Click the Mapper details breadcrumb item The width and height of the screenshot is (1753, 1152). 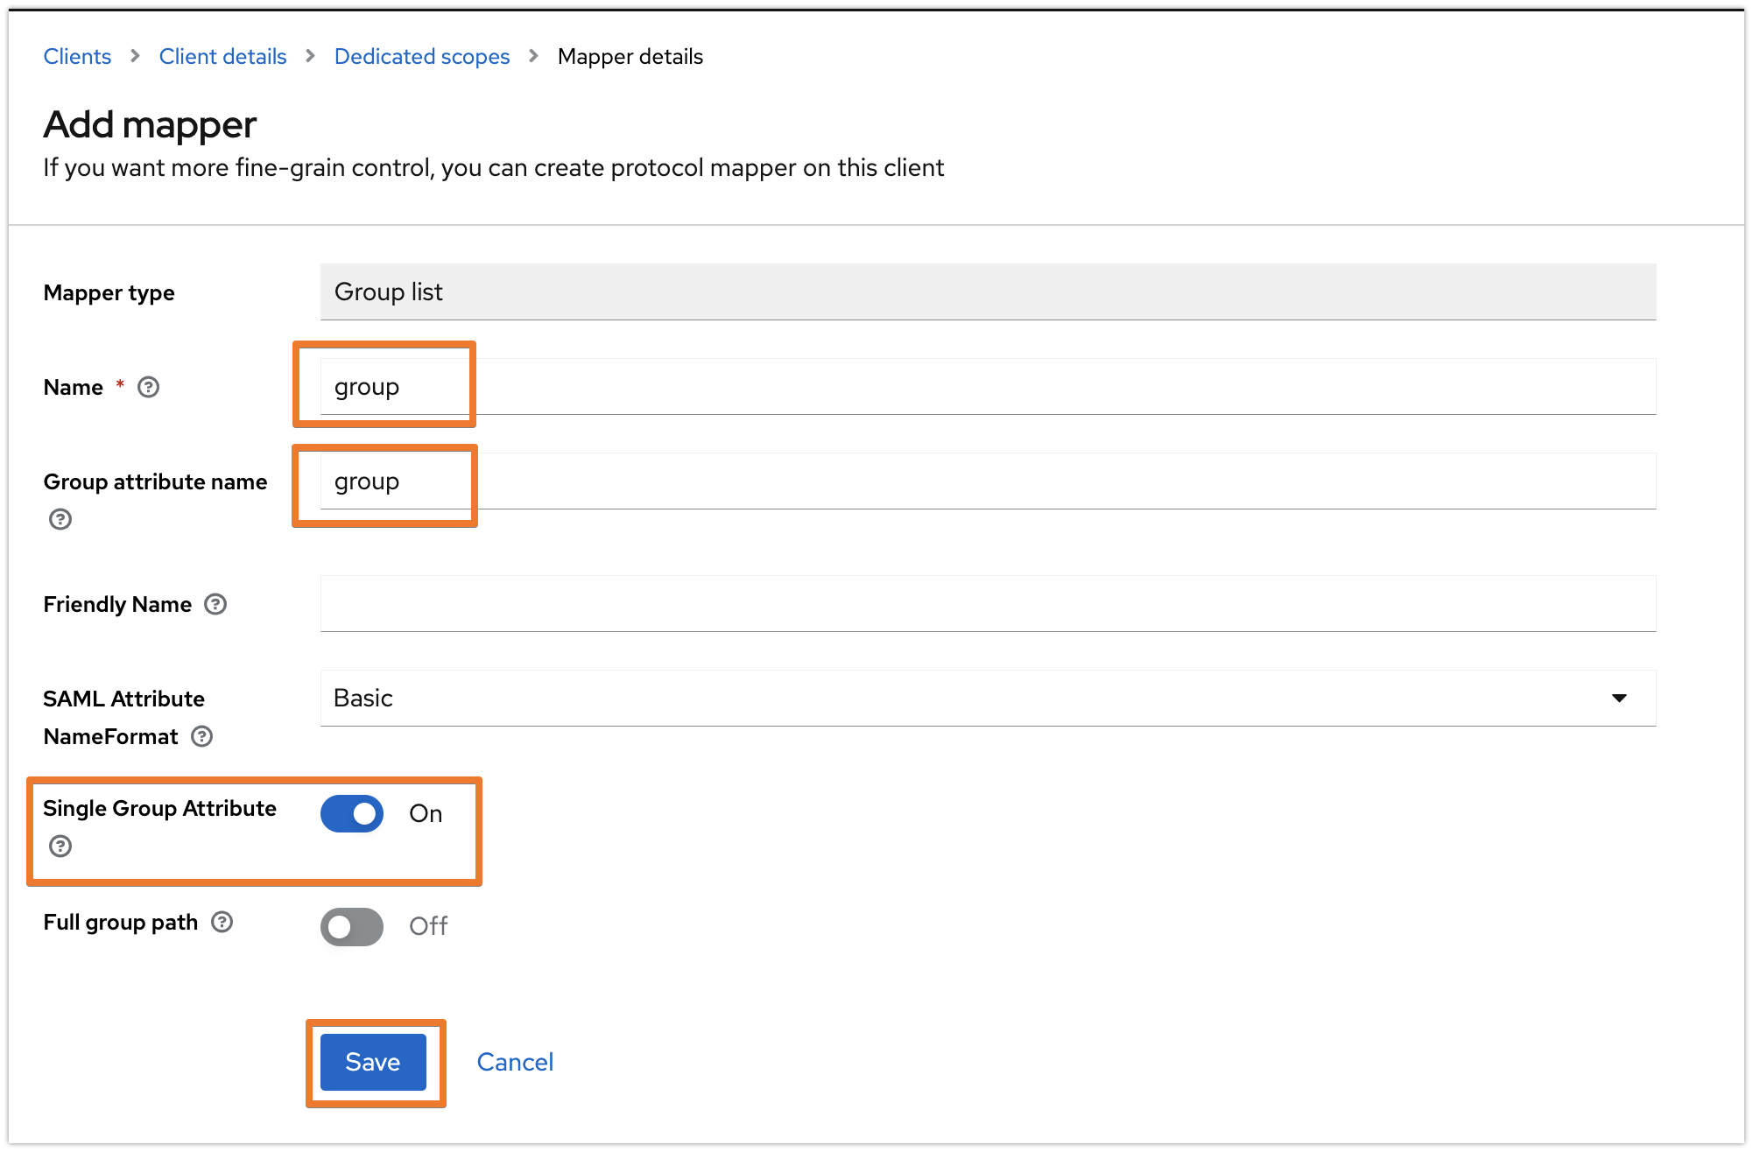(x=630, y=57)
